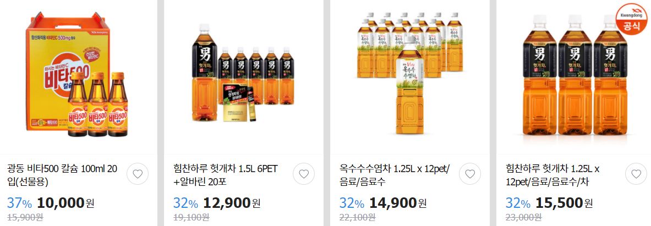Toggle the wishlist heart for 헛개차 1.5L 6PET
The height and width of the screenshot is (226, 651).
[304, 174]
